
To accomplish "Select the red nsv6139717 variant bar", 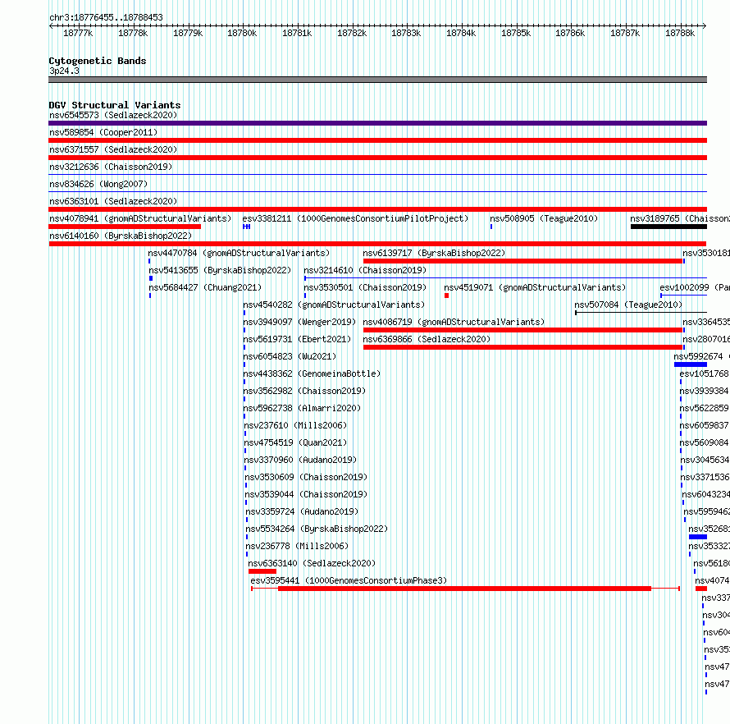I will (522, 261).
